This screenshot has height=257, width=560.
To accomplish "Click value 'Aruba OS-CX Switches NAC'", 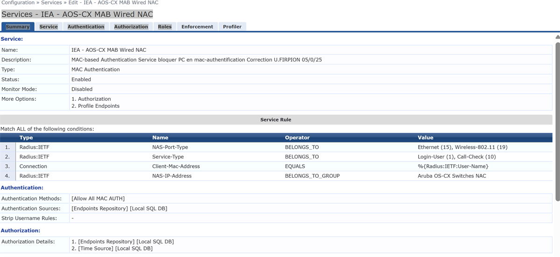I will point(452,176).
